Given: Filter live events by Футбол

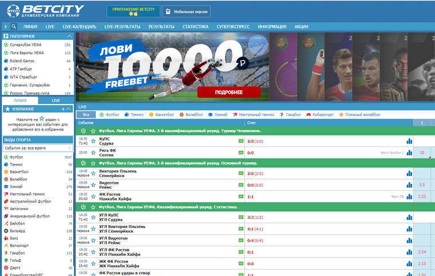Looking at the screenshot, I should [109, 115].
